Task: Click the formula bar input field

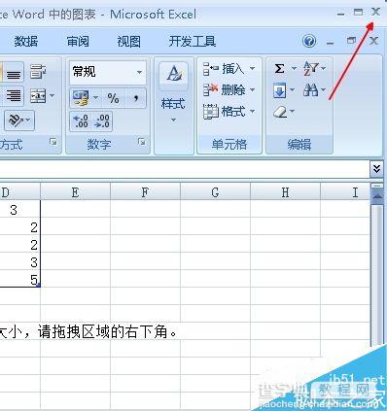Action: [185, 169]
